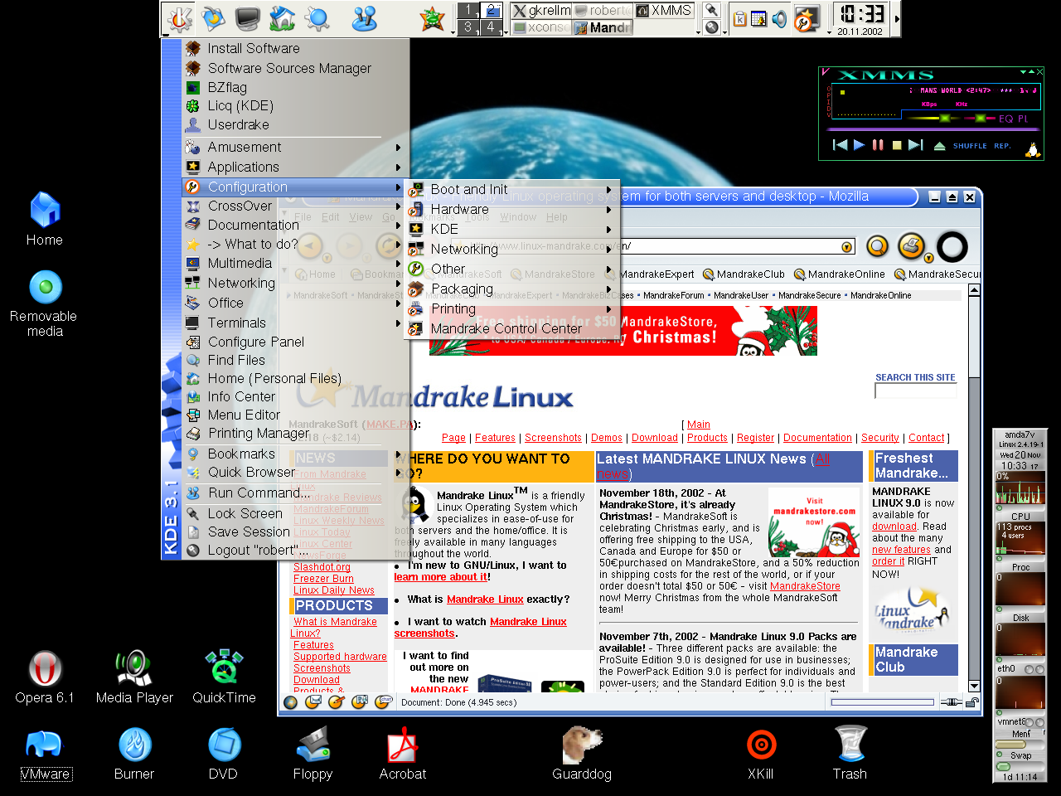The height and width of the screenshot is (796, 1061).
Task: Toggle the XMMS EQ equalizer button
Action: pyautogui.click(x=1005, y=119)
